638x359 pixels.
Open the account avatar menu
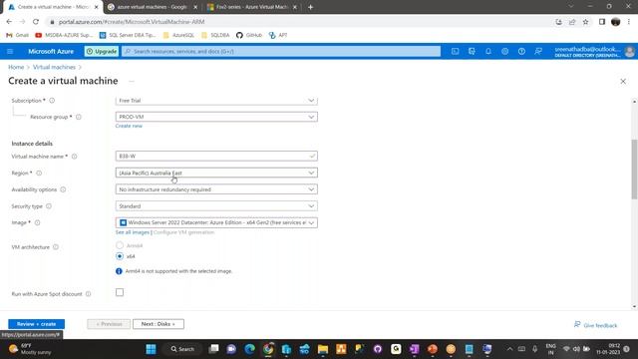[629, 51]
